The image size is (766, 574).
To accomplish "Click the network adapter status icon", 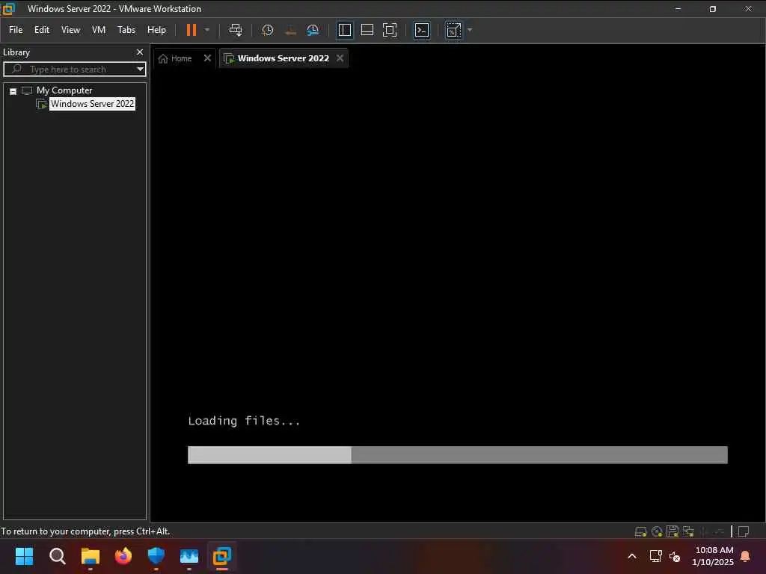I will (x=688, y=531).
